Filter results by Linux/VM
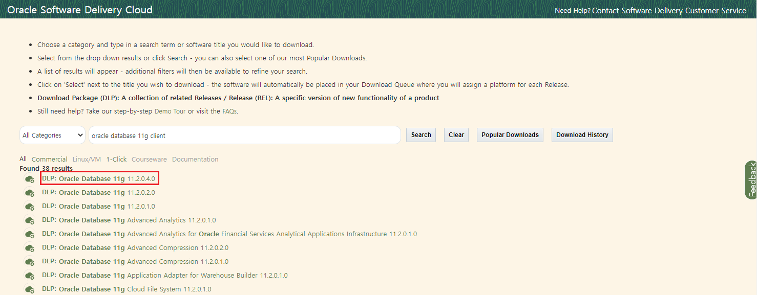The image size is (757, 295). click(87, 160)
